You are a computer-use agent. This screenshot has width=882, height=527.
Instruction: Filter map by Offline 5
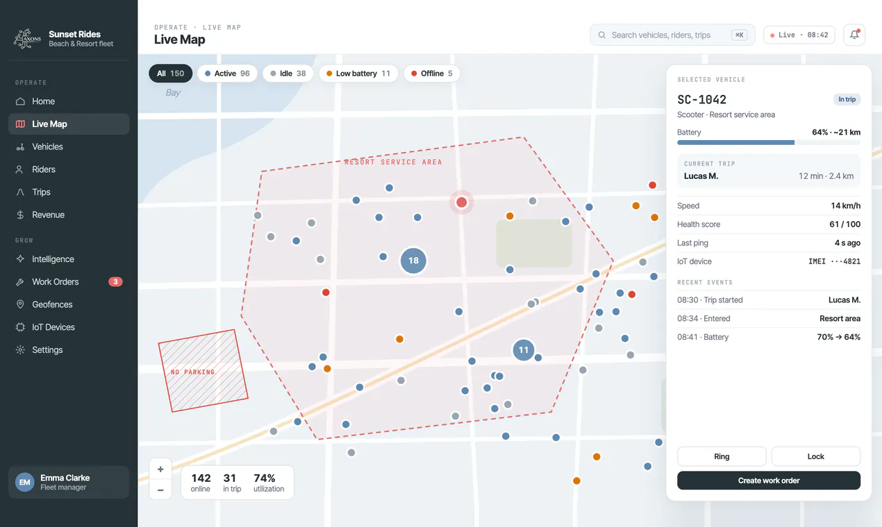(431, 74)
